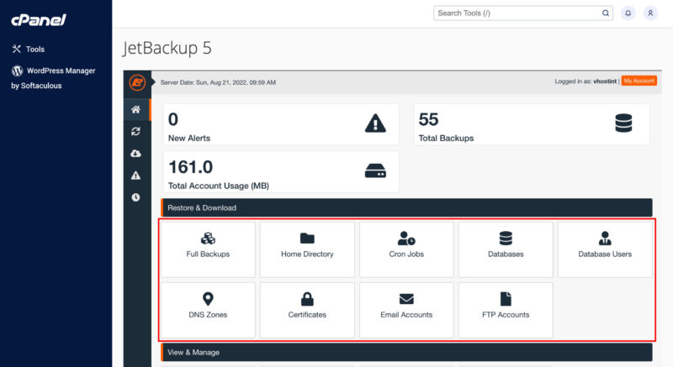The width and height of the screenshot is (673, 367).
Task: Open Email Accounts tile
Action: [x=406, y=310]
